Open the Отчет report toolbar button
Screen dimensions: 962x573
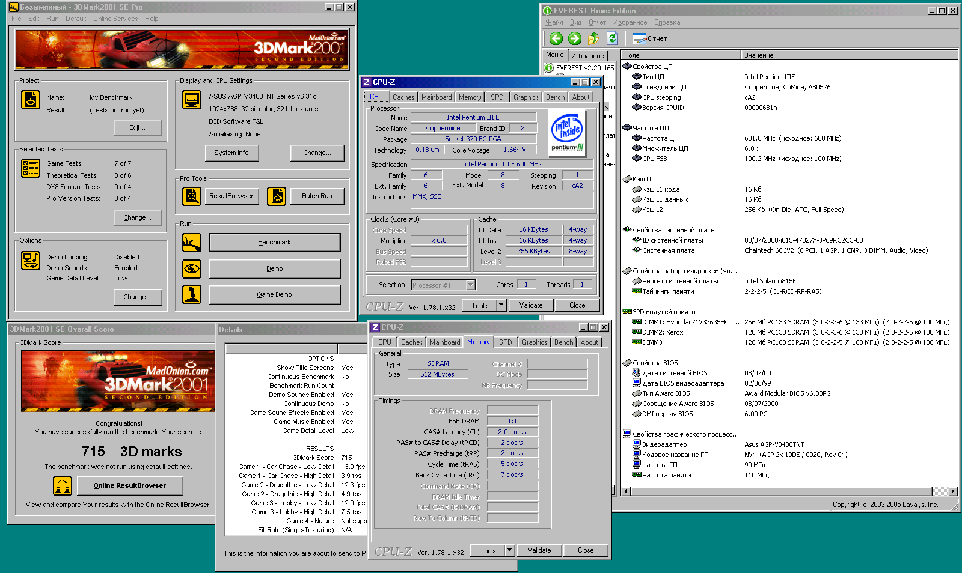coord(650,38)
